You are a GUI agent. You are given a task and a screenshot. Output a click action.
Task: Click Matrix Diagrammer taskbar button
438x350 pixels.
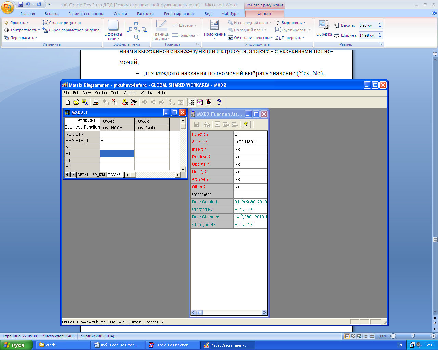(228, 345)
